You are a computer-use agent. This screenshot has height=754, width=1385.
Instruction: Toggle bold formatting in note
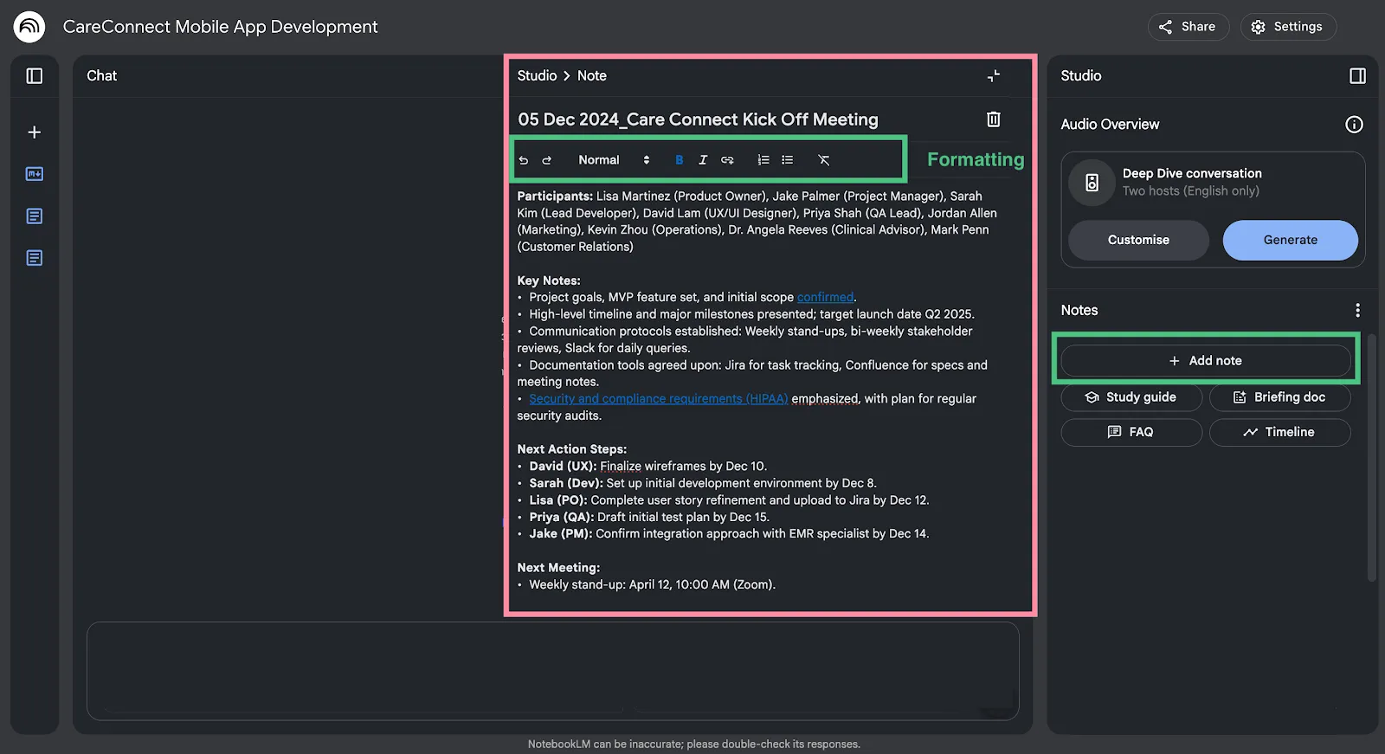point(680,160)
